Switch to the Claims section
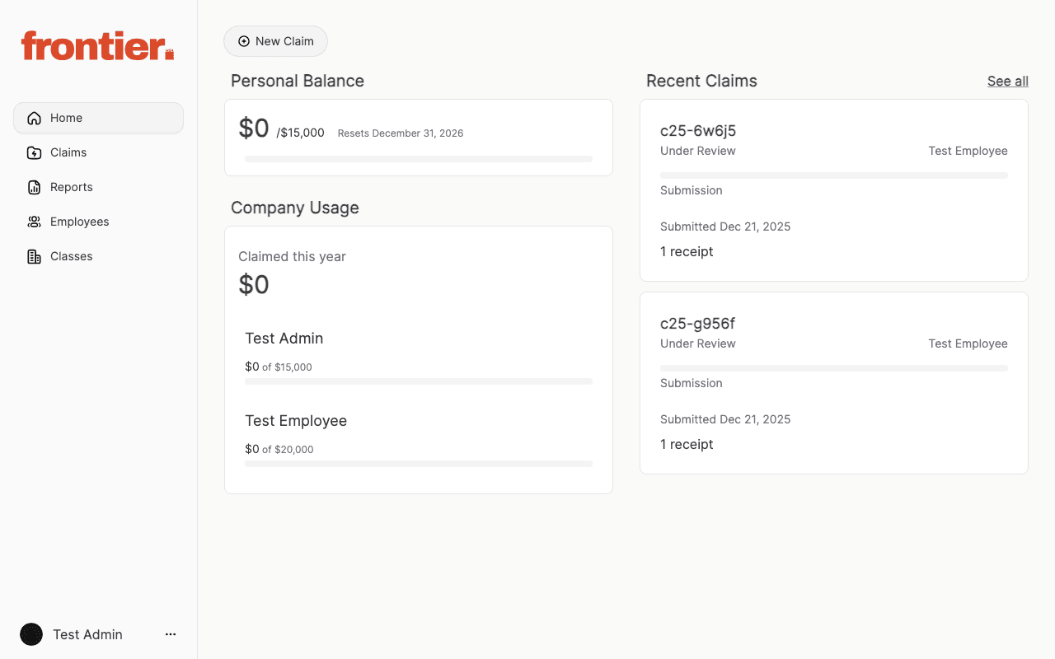 point(68,152)
